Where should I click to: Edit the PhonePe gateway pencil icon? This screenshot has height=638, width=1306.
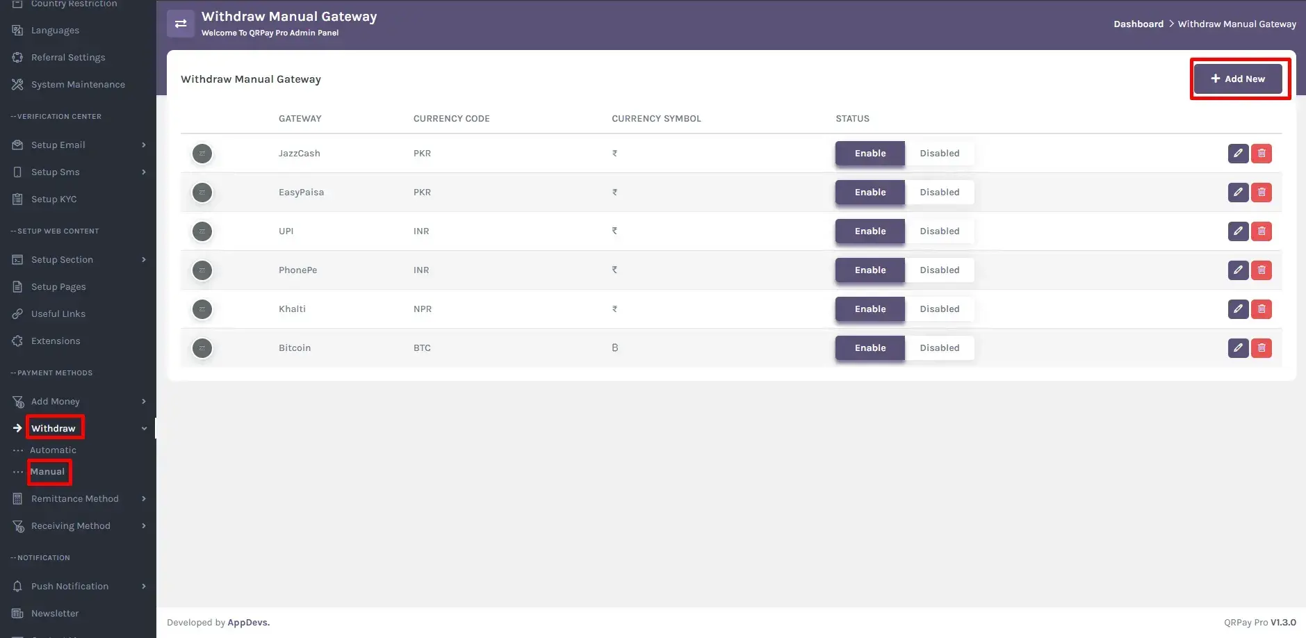click(1238, 270)
